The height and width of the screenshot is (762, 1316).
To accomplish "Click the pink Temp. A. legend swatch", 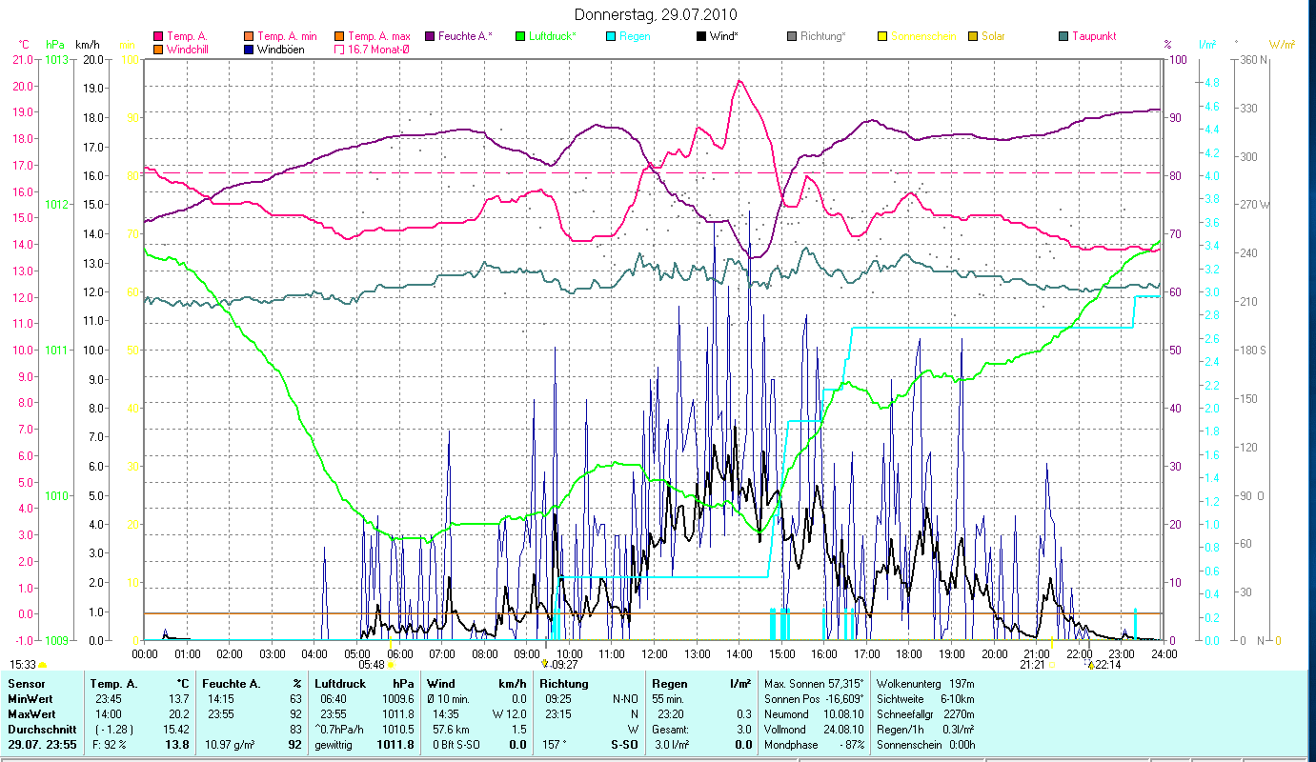I will pyautogui.click(x=158, y=36).
